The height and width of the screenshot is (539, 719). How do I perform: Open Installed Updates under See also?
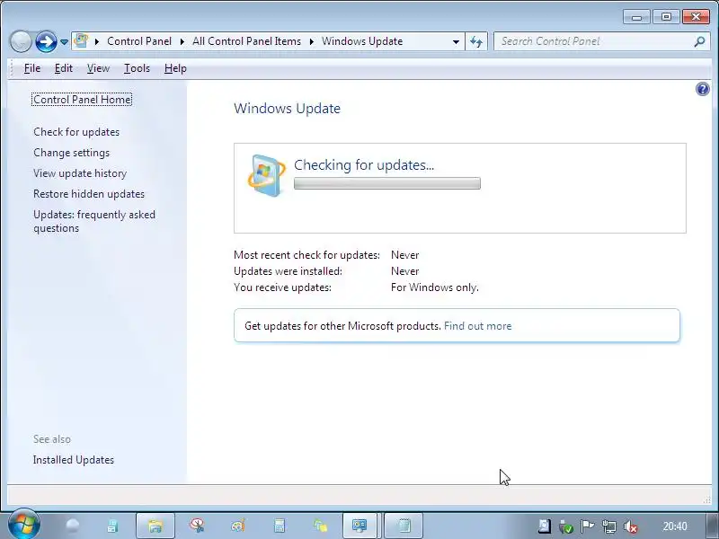click(74, 460)
